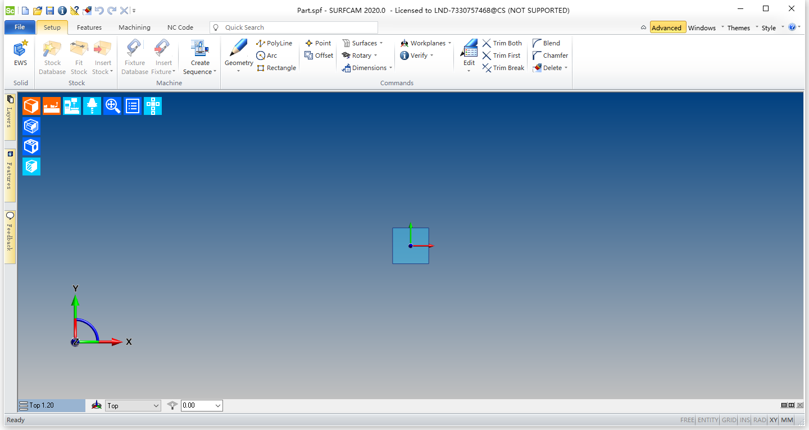Split the view horizontally with the split icon

[784, 405]
